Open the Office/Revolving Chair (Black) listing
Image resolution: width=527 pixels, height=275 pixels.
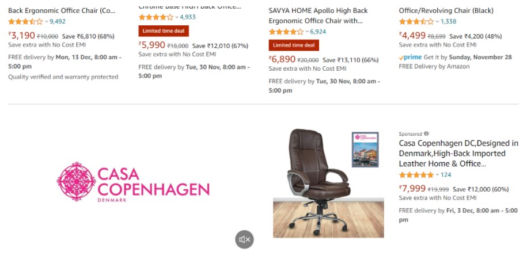click(446, 10)
